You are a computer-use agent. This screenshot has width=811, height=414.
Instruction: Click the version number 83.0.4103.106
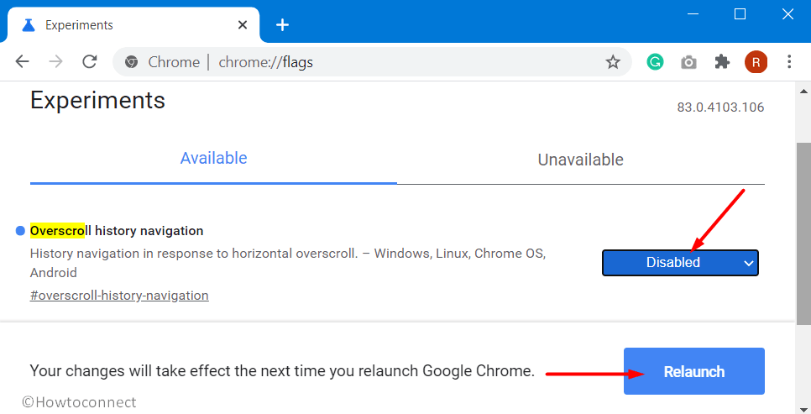[720, 107]
